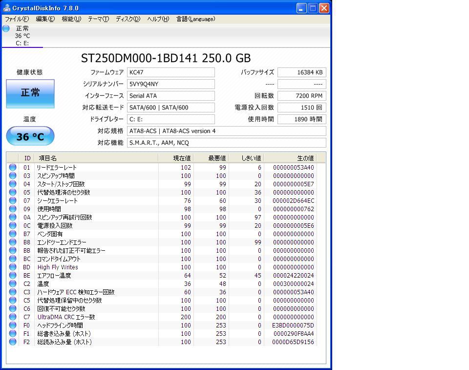Screen dimensions: 469x370
Task: Click the ATA8-ACS standard field
Action: 226,131
